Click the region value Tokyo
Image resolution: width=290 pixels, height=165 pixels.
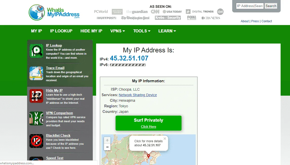pos(123,106)
